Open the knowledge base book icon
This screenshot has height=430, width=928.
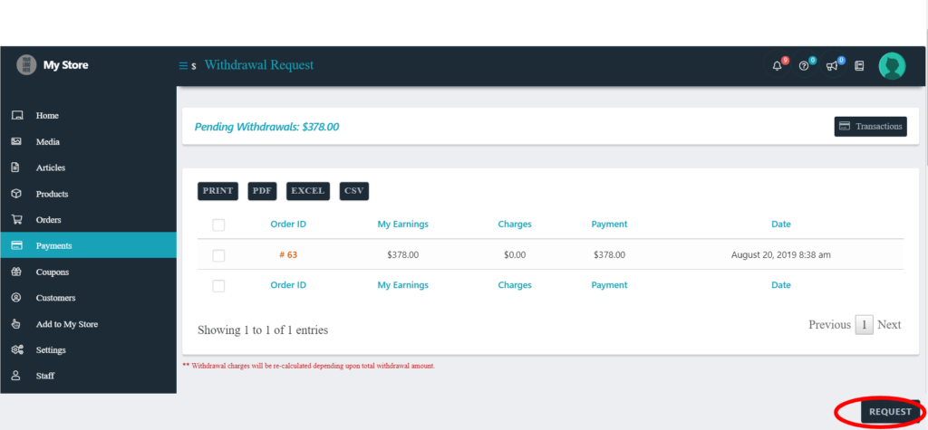point(859,66)
